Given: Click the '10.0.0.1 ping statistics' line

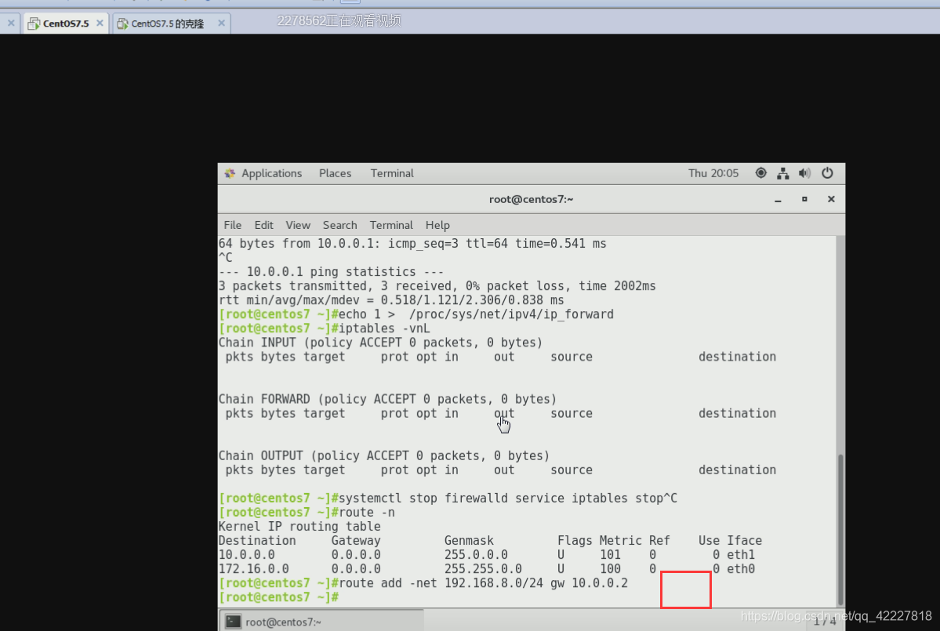Looking at the screenshot, I should [331, 272].
